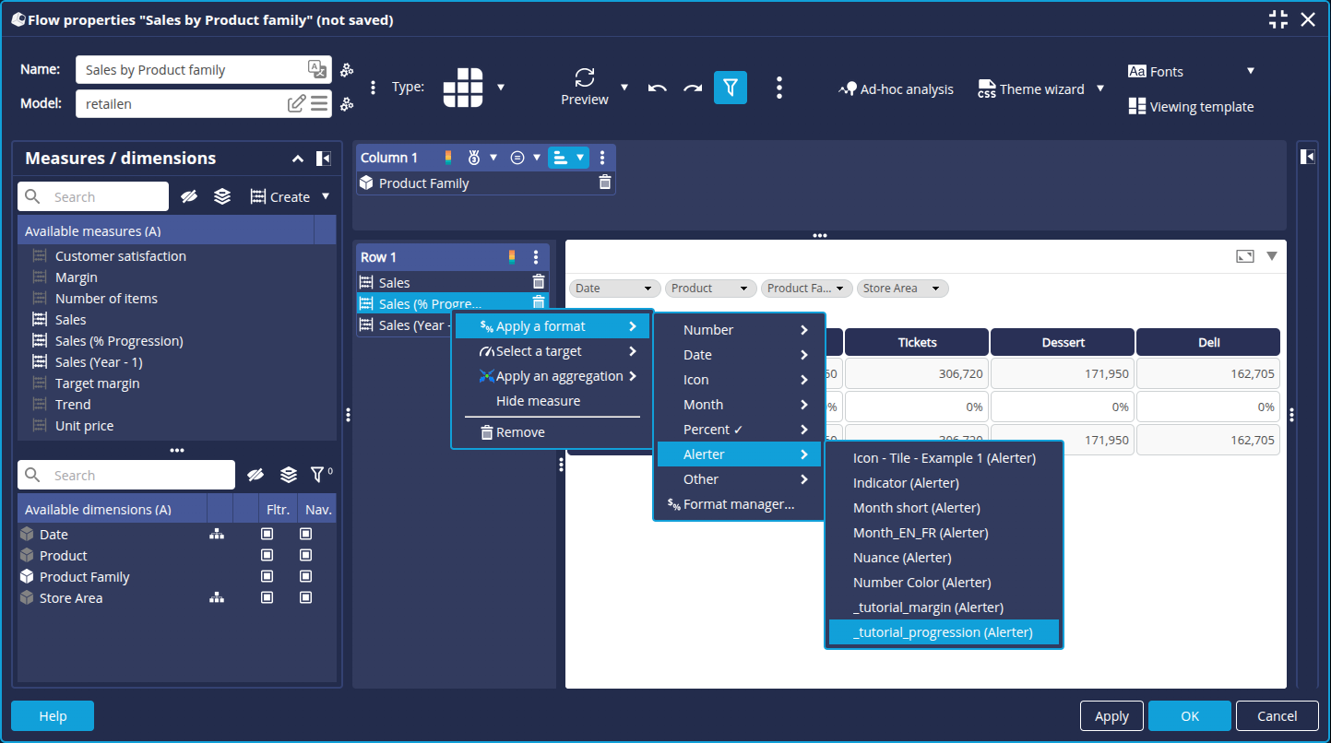Screen dimensions: 1331x743
Task: Open the Create measure dropdown
Action: pos(326,196)
